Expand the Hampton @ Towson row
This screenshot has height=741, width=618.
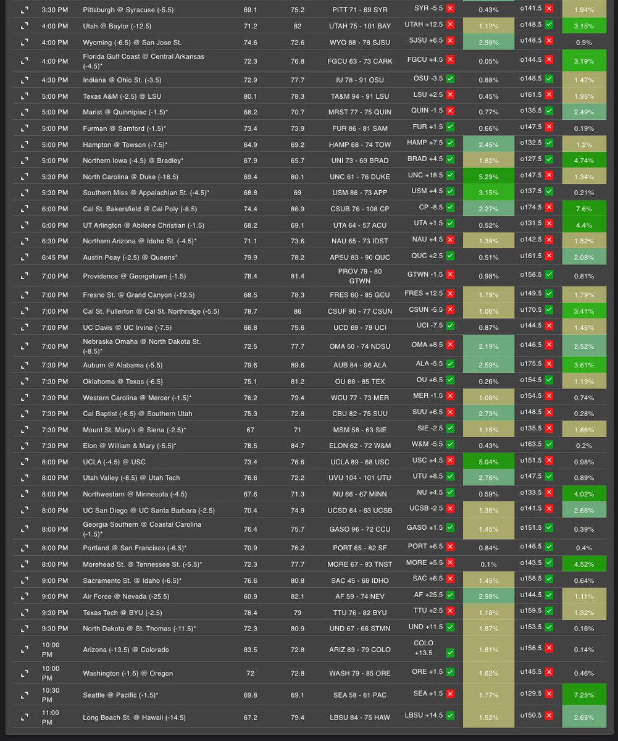coord(24,144)
